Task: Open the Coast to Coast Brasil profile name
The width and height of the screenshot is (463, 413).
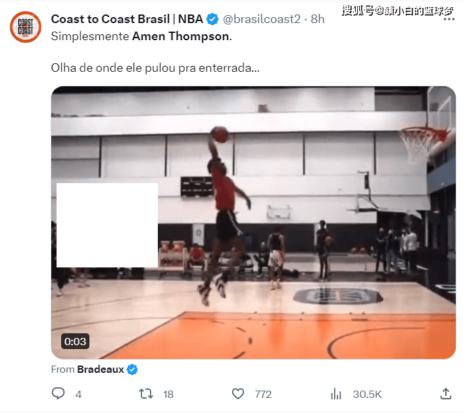Action: coord(127,19)
